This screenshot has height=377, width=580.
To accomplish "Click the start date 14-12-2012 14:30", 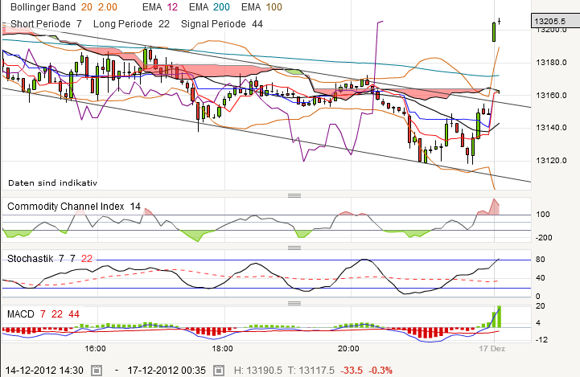I will click(x=44, y=370).
